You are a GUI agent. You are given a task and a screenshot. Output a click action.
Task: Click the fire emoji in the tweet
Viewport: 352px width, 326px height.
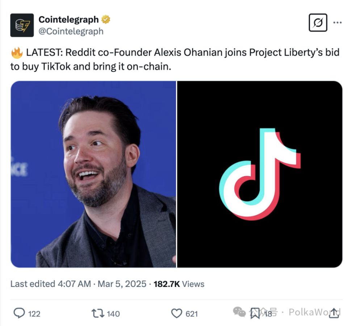pyautogui.click(x=17, y=53)
